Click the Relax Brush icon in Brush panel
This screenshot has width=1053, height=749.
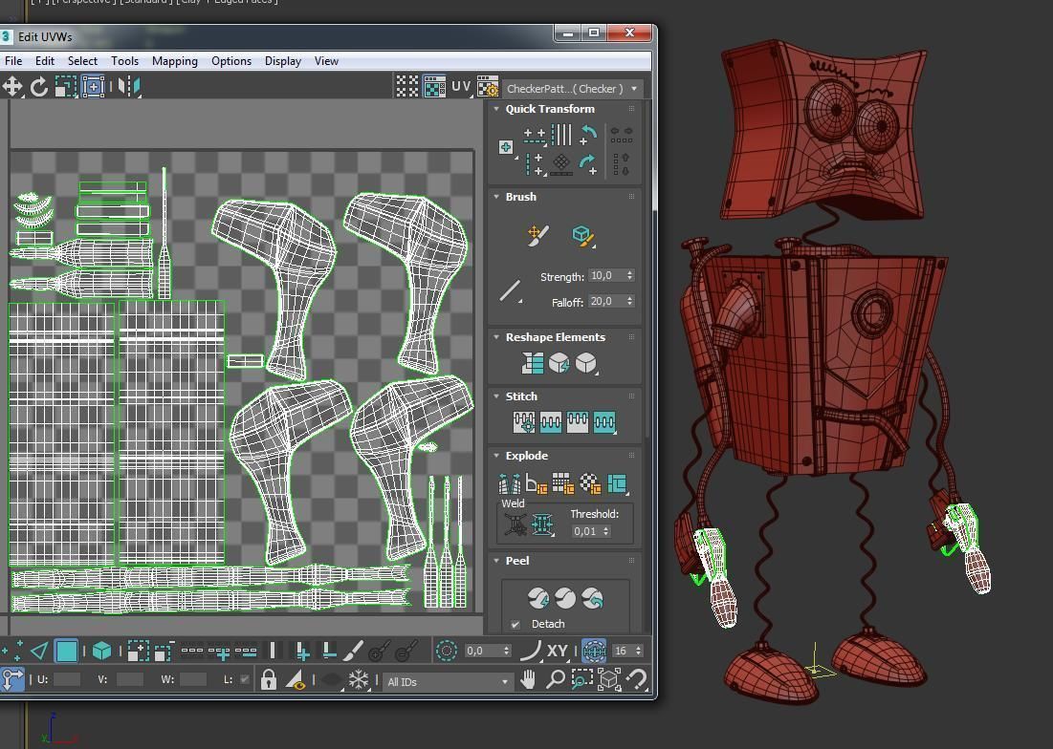click(581, 235)
